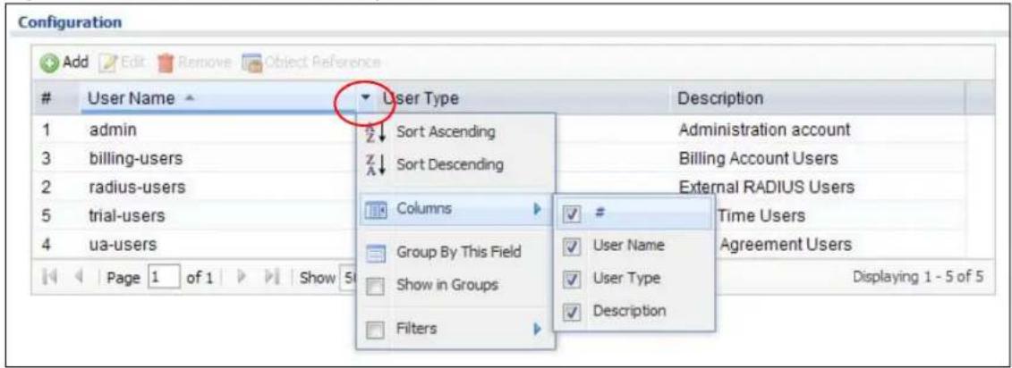The image size is (1012, 368).
Task: Click the Administration account description
Action: click(x=764, y=130)
